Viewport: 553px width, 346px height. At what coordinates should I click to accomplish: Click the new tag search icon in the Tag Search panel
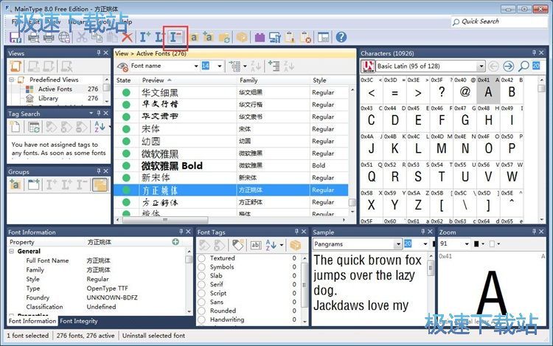point(15,127)
